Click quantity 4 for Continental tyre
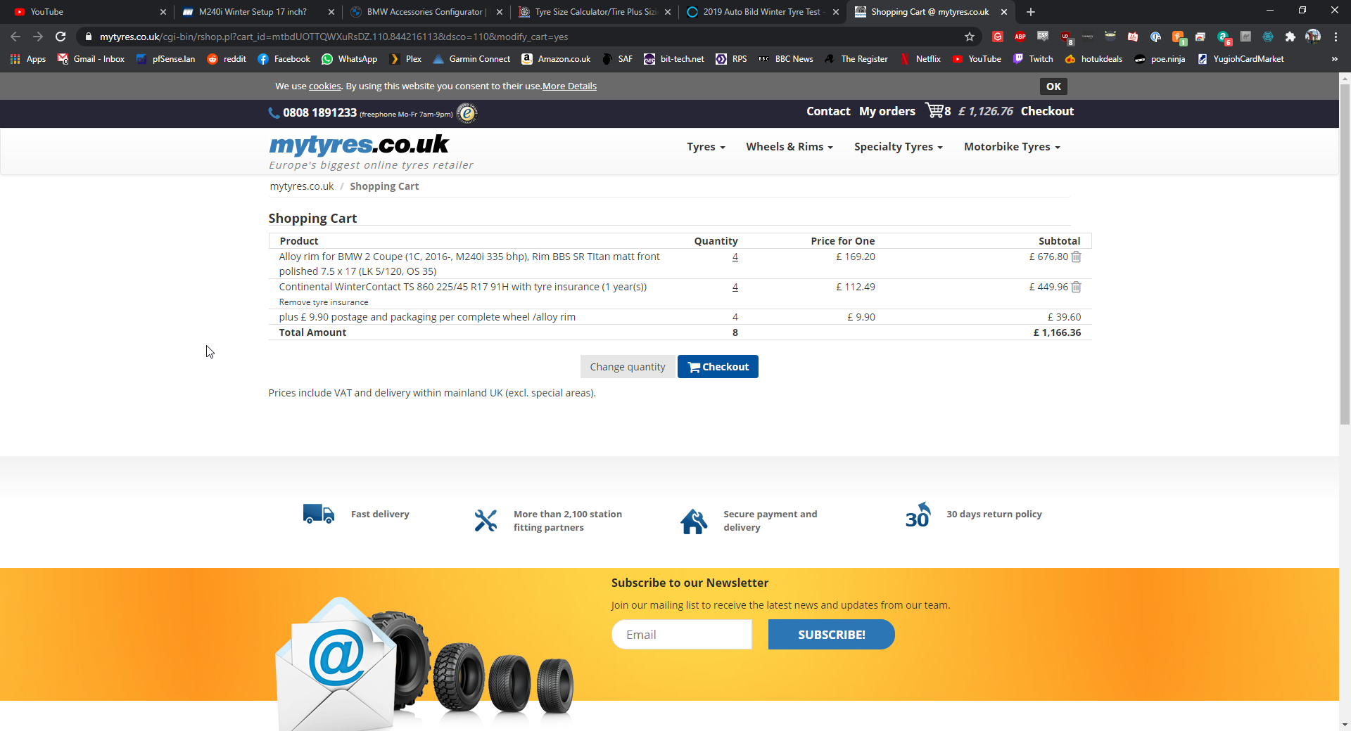 (735, 287)
